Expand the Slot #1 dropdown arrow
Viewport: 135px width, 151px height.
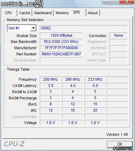[33, 28]
